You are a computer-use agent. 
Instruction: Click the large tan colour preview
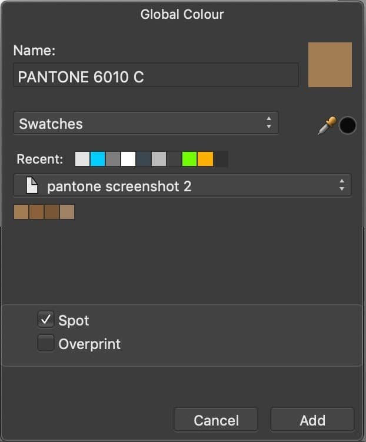point(330,65)
